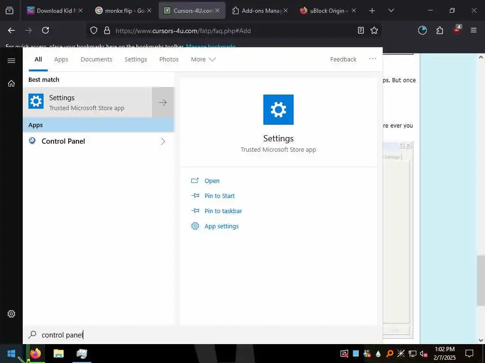Click the Windows Start button
Image resolution: width=485 pixels, height=363 pixels.
(x=11, y=354)
